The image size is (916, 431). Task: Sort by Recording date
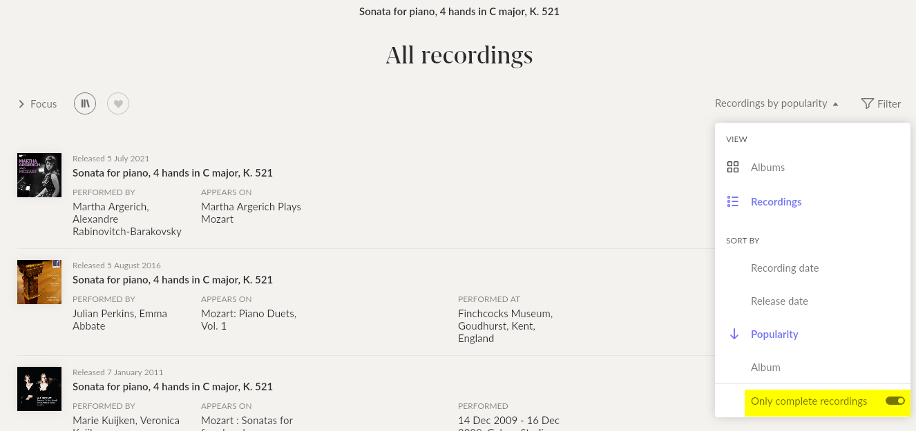coord(785,268)
